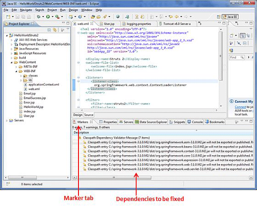Fold the filter element in editor
257x207 pixels.
coord(78,100)
